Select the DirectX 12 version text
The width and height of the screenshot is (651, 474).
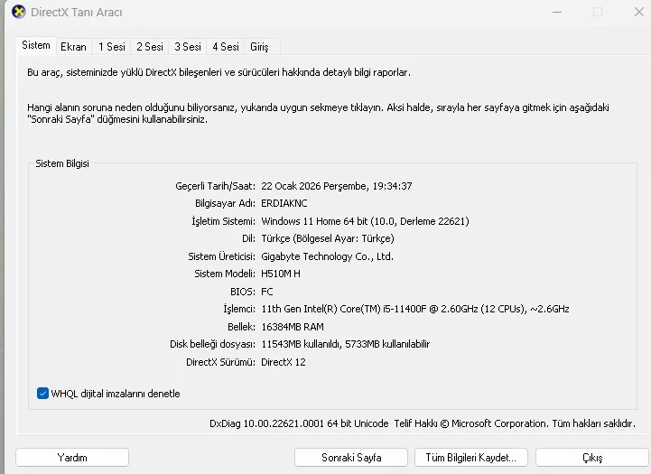pos(284,362)
